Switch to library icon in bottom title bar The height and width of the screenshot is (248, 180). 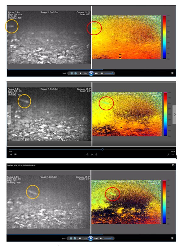(173, 165)
